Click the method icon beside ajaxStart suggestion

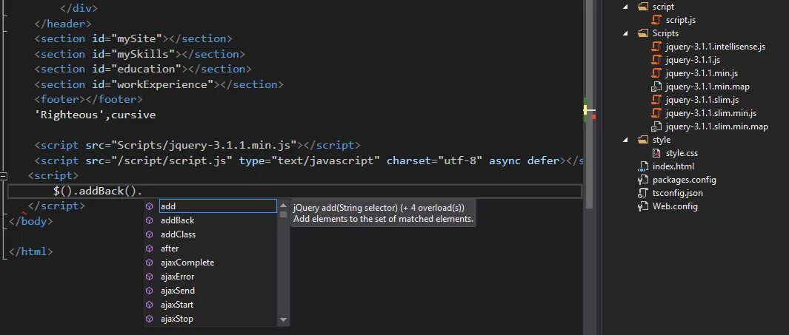click(x=150, y=305)
